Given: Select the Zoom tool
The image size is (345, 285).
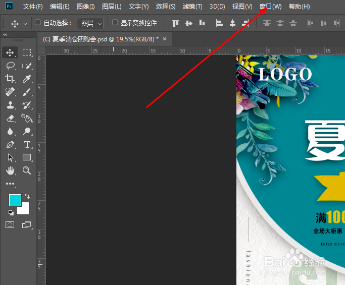Looking at the screenshot, I should (27, 170).
